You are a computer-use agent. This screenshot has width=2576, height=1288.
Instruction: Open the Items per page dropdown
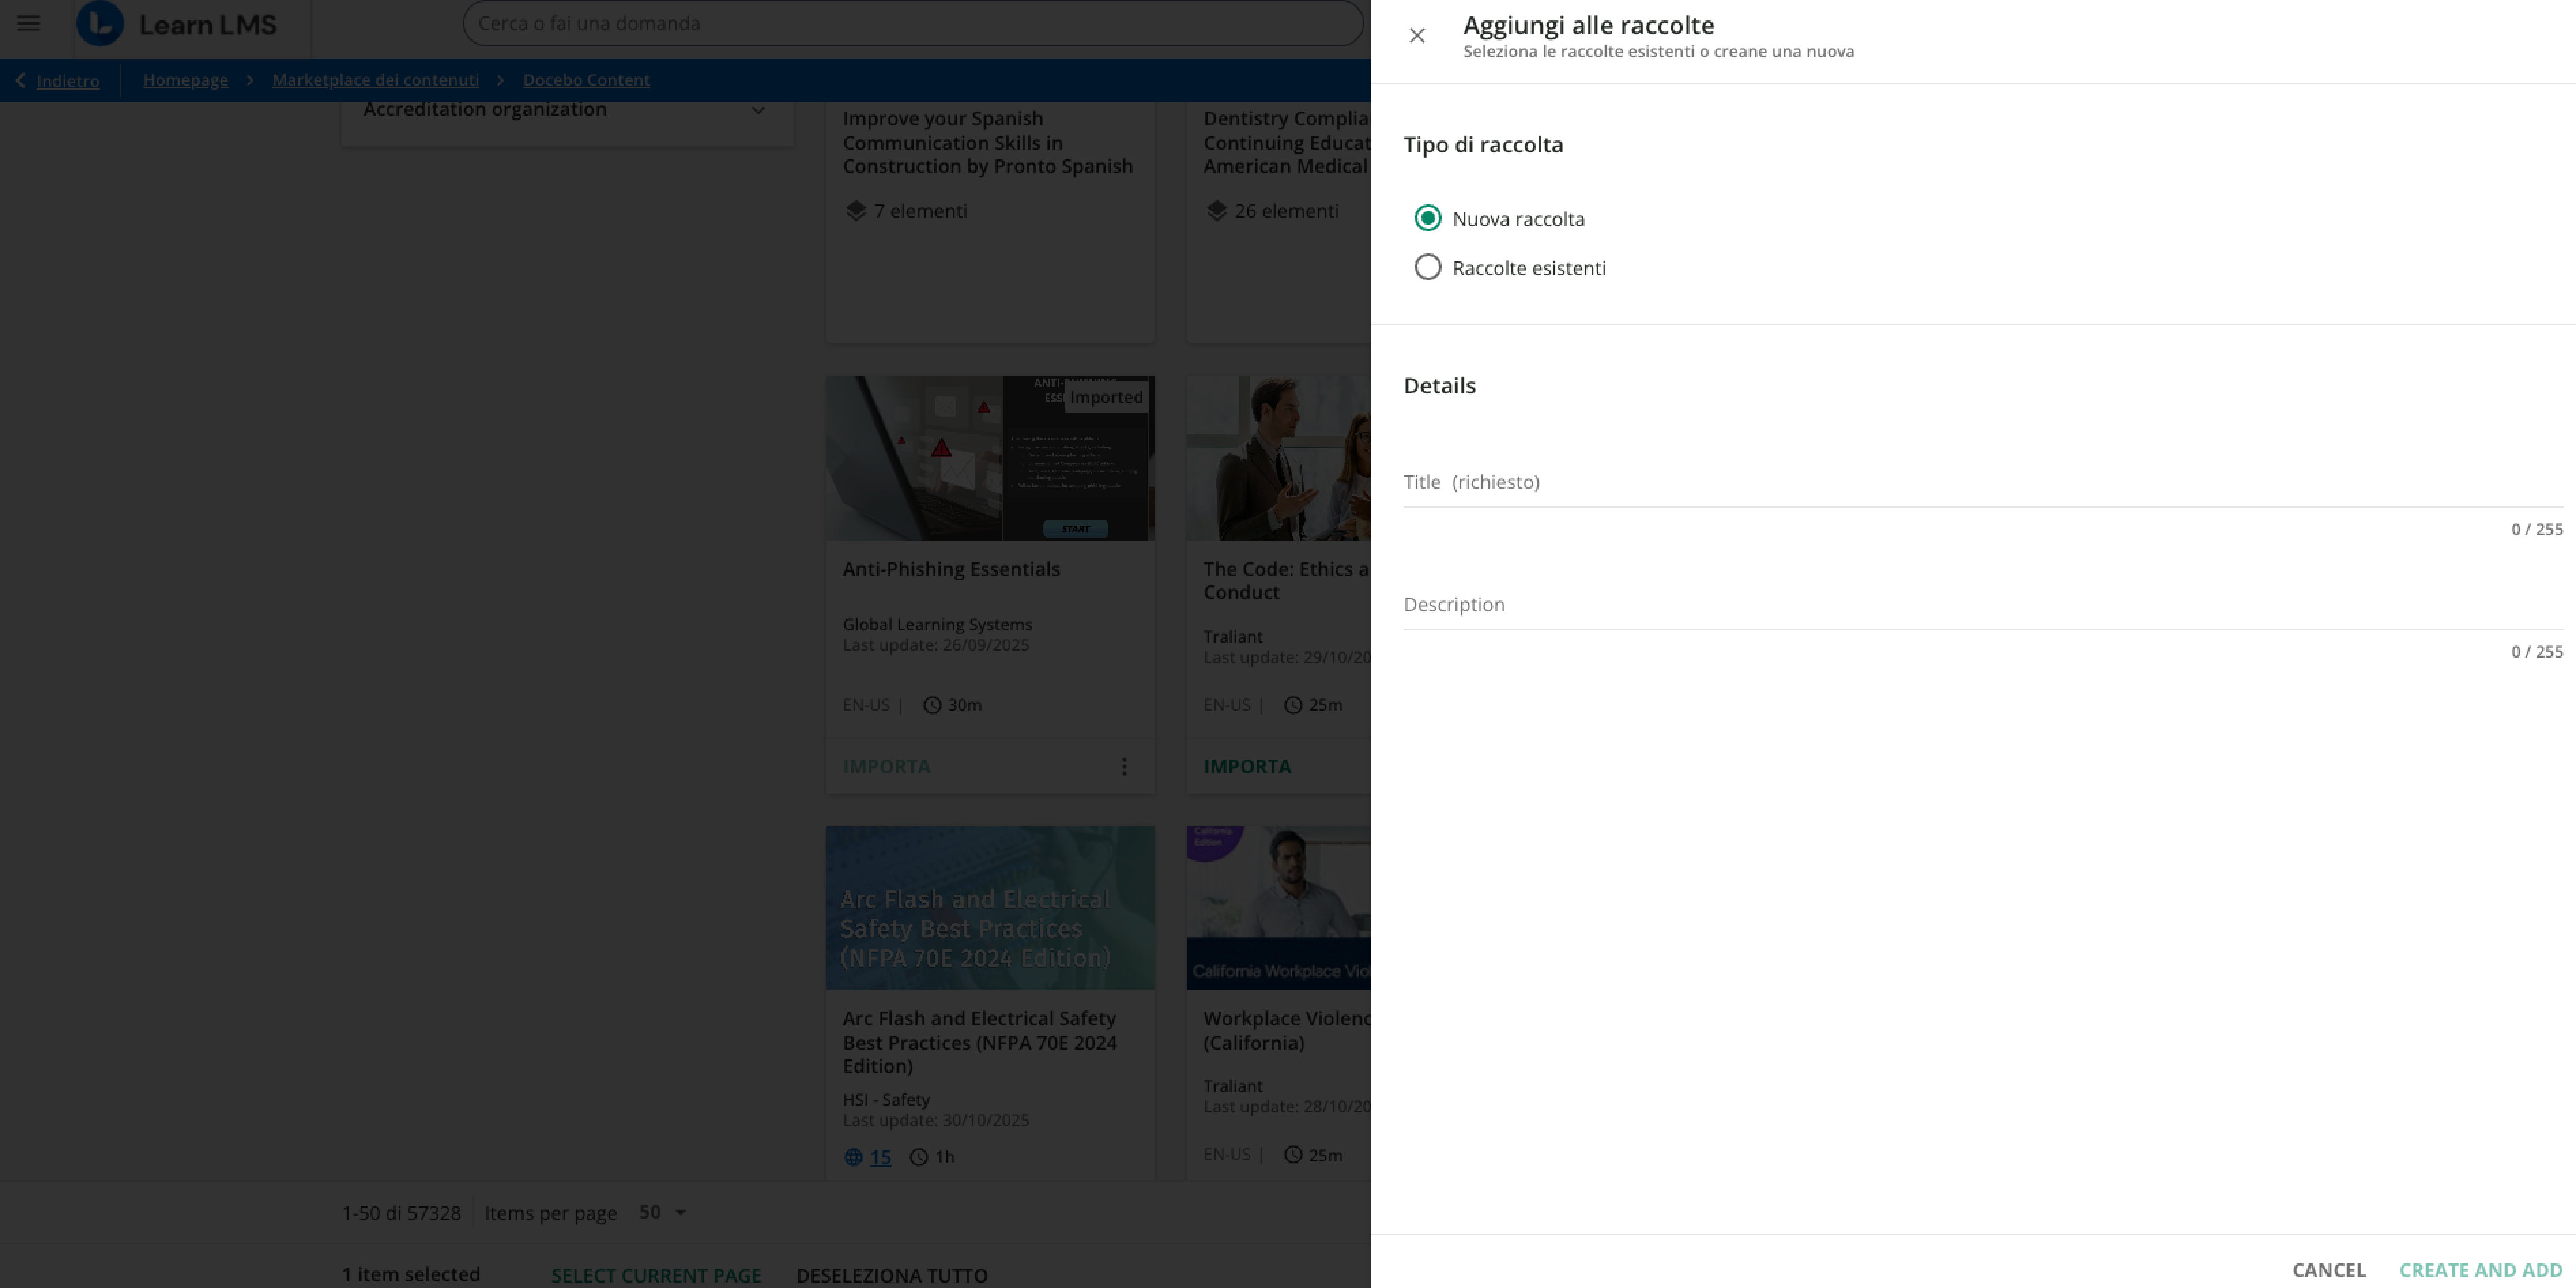point(663,1212)
